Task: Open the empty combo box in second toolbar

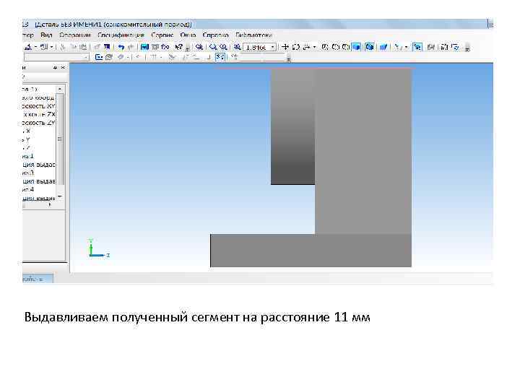Action: click(56, 57)
